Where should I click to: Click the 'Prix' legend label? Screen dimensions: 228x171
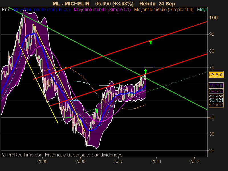[6, 10]
